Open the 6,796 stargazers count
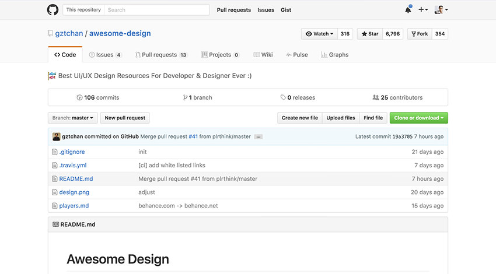The height and width of the screenshot is (274, 496). [x=393, y=34]
